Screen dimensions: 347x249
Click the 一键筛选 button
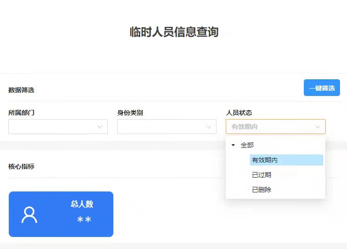point(321,88)
